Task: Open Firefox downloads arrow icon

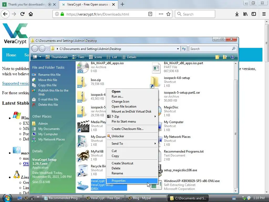Action: point(237,14)
